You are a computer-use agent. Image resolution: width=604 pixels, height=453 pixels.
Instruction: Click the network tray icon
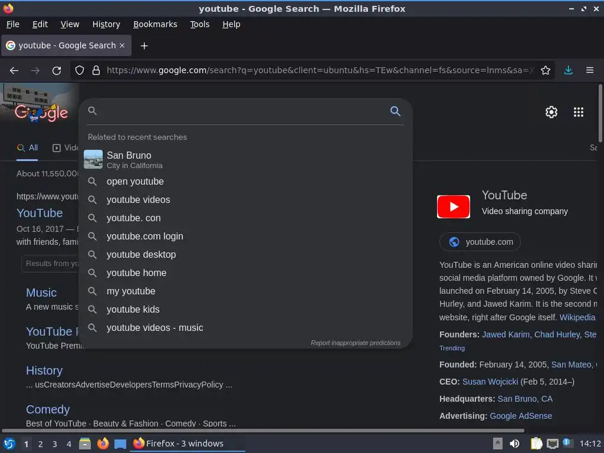pos(552,444)
